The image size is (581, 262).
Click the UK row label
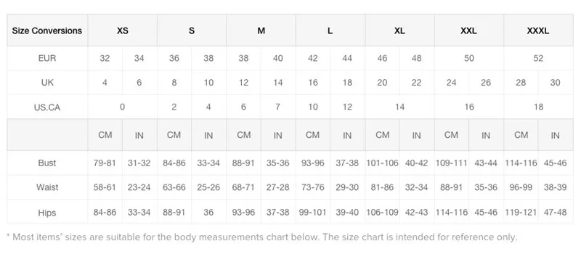[x=47, y=83]
